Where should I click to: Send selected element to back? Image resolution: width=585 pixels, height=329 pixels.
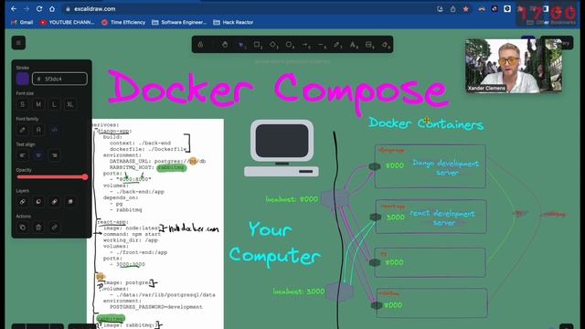[x=22, y=202]
